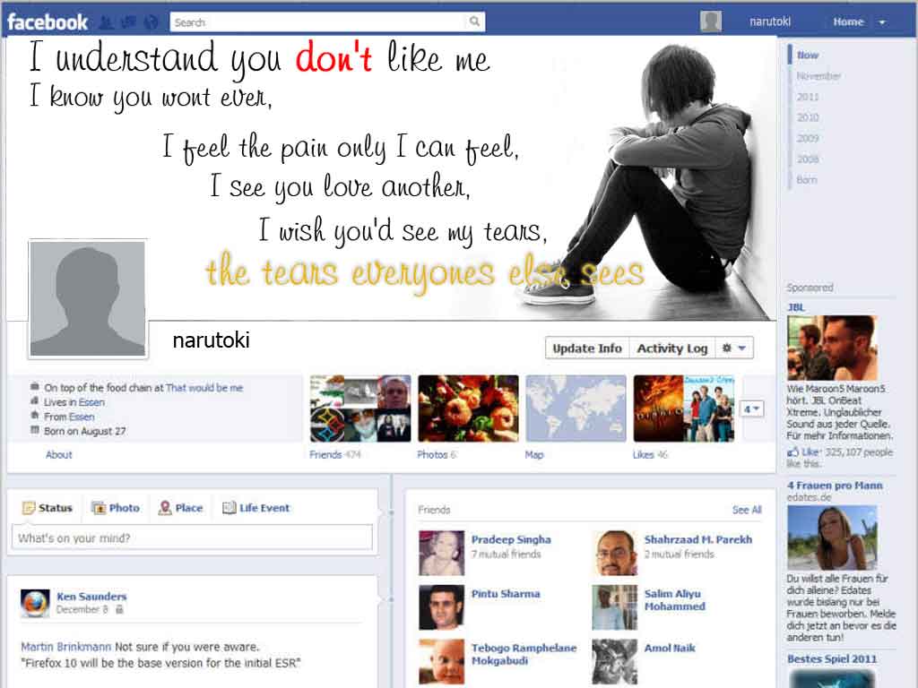Open the Likes thumbnail
This screenshot has width=918, height=688.
(x=683, y=408)
